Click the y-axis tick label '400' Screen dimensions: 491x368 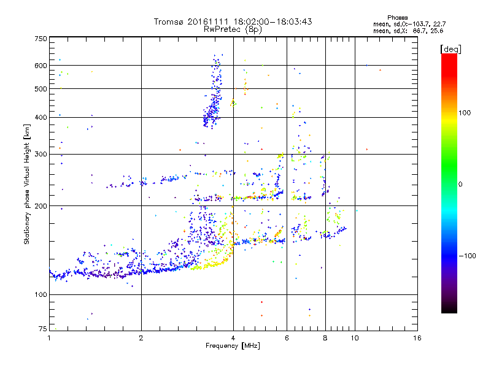coord(41,118)
